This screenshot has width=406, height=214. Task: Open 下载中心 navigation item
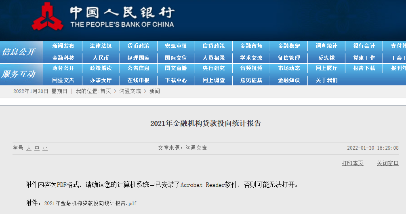[176, 80]
